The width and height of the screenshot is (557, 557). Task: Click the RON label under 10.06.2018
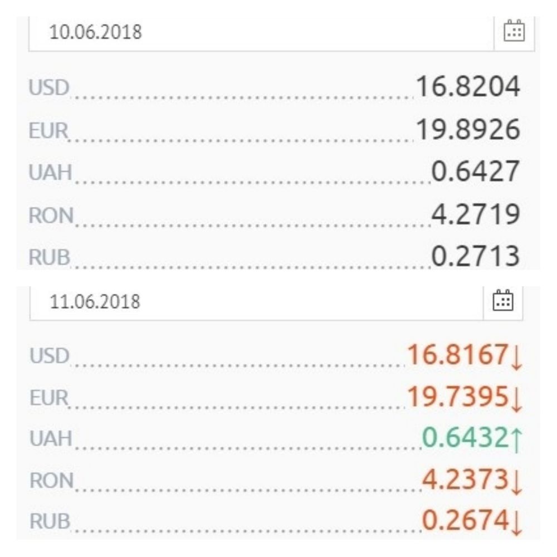click(x=50, y=215)
